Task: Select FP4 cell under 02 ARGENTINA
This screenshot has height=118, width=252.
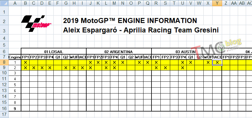Action: (x=114, y=57)
